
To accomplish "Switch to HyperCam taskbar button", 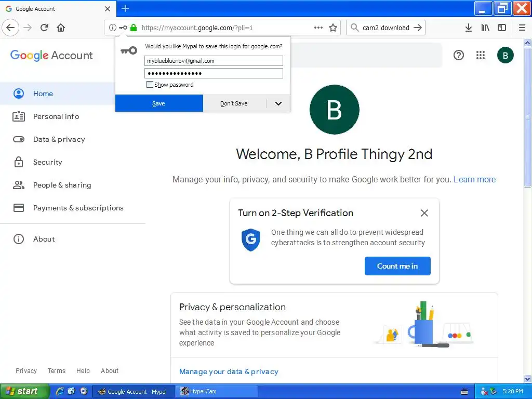I will (217, 391).
